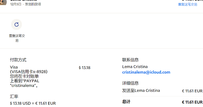Click the VISA信用卡x-8928 card line

click(29, 72)
